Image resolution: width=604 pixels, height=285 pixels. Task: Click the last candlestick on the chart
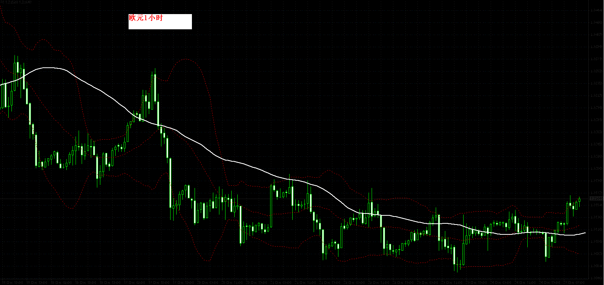tap(579, 200)
